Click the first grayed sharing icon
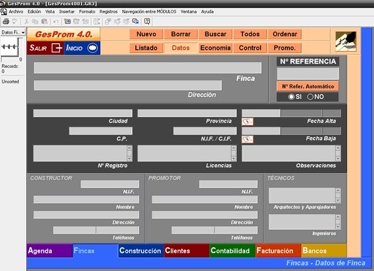The height and width of the screenshot is (271, 374). click(x=117, y=21)
